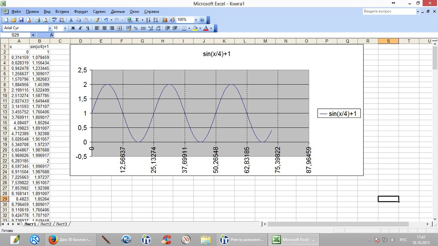Open Firefox window from the taskbar
This screenshot has height=246, width=438.
point(71,240)
